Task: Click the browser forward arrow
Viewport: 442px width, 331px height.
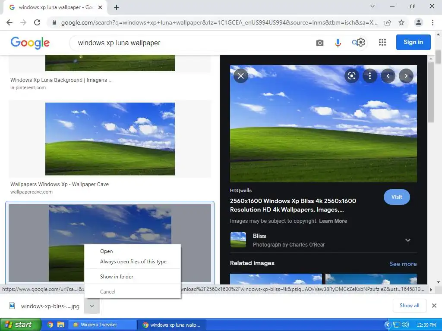Action: (x=23, y=22)
